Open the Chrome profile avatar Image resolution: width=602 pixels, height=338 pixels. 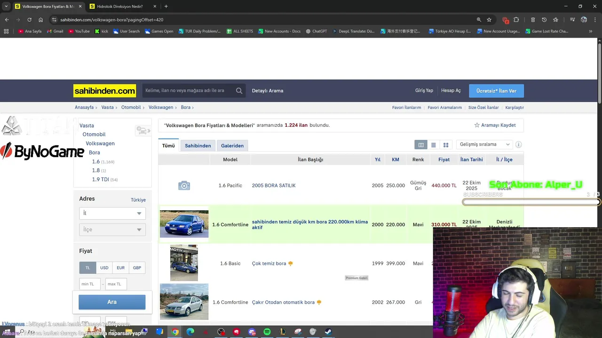tap(584, 20)
